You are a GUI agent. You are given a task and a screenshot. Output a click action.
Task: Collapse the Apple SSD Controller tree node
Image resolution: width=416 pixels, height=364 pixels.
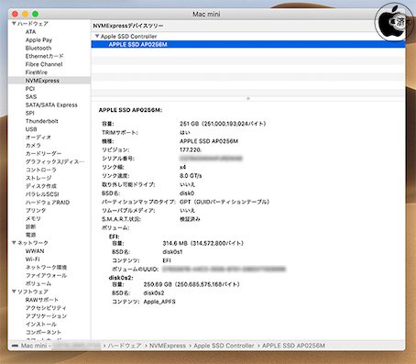(97, 36)
